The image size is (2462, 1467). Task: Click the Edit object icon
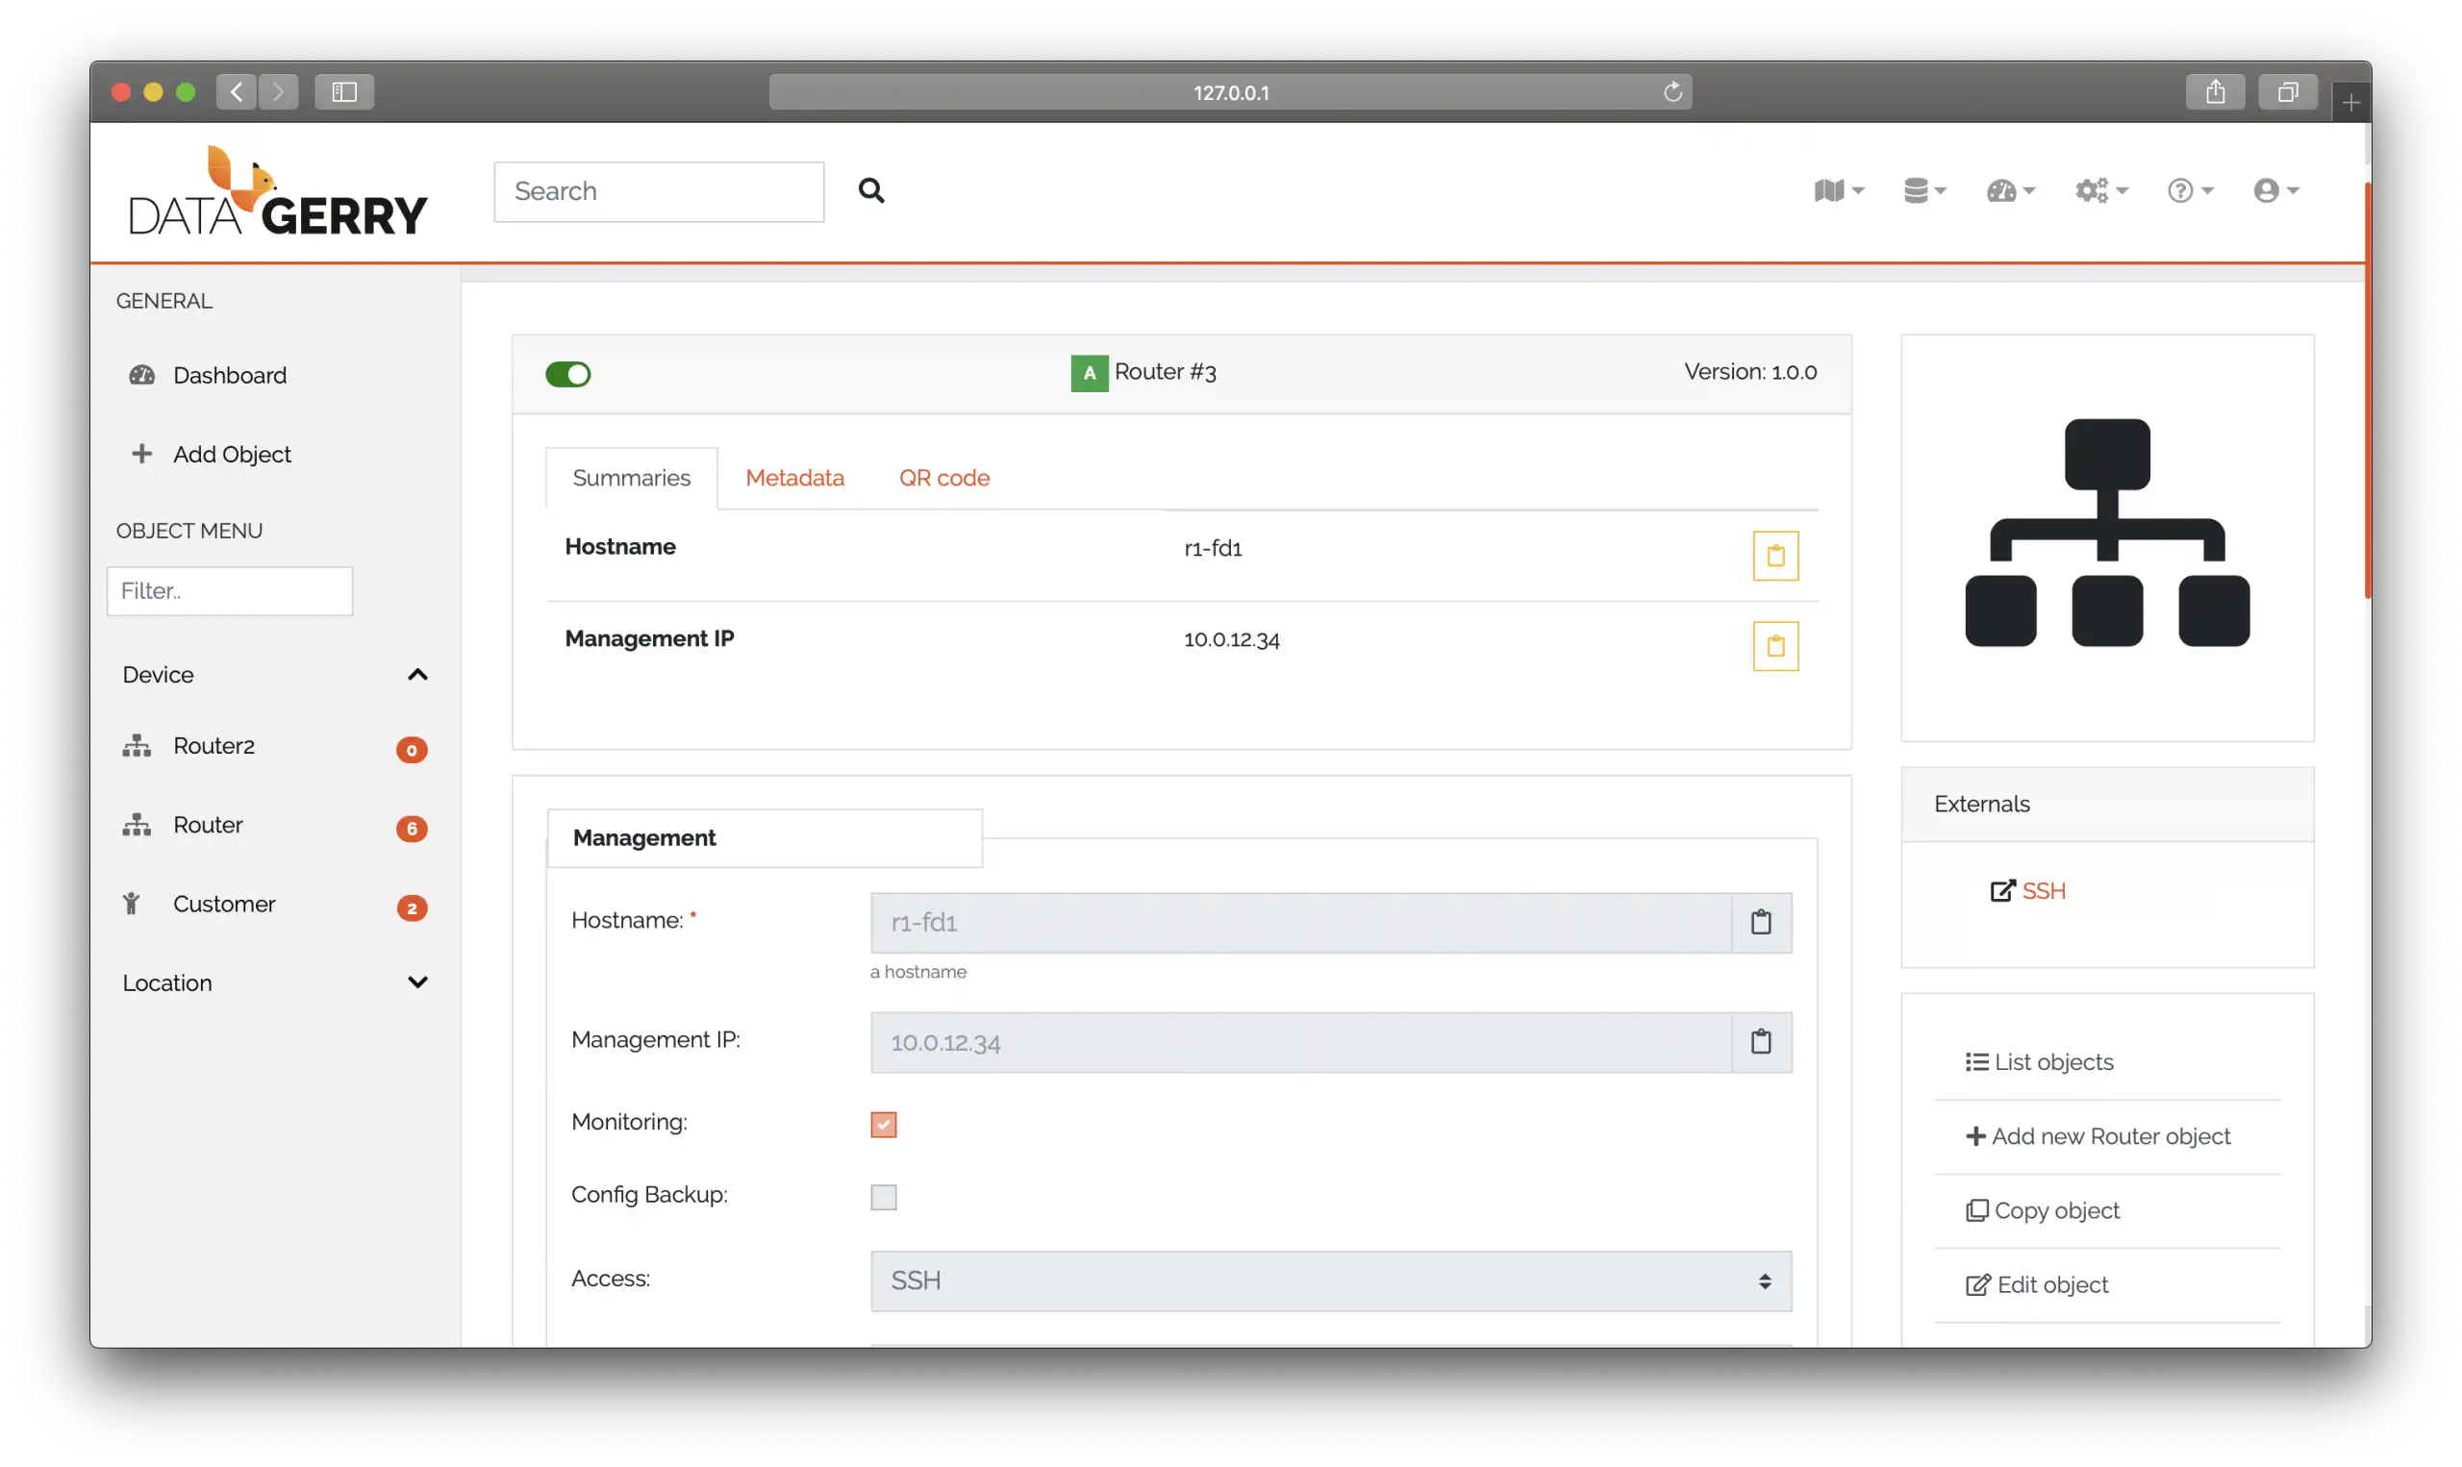(1976, 1283)
